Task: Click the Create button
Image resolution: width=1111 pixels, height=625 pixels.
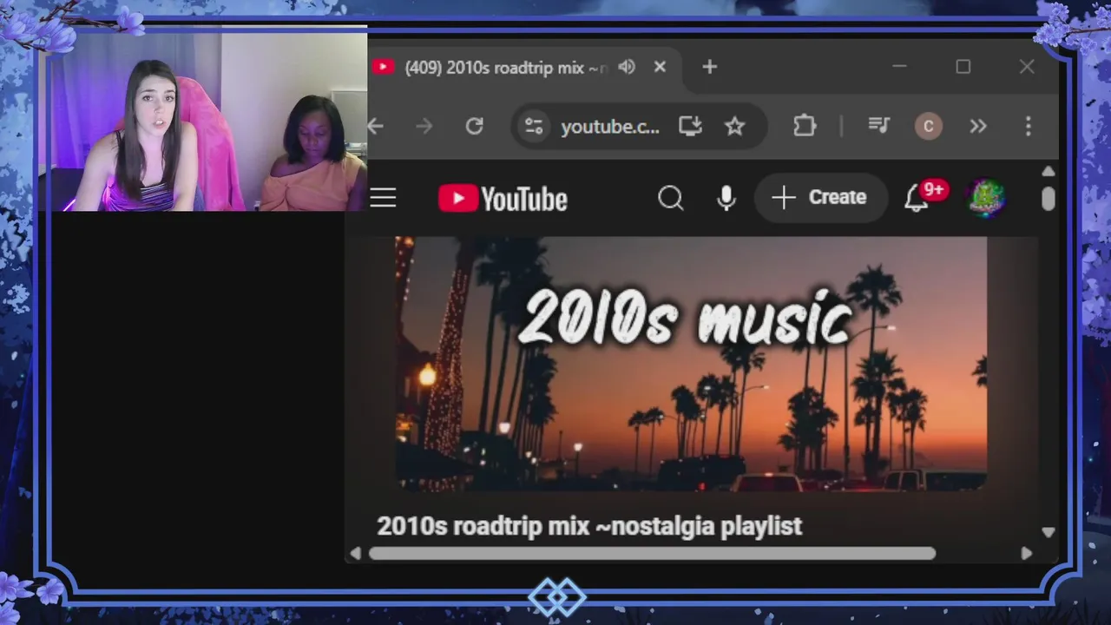Action: [820, 198]
